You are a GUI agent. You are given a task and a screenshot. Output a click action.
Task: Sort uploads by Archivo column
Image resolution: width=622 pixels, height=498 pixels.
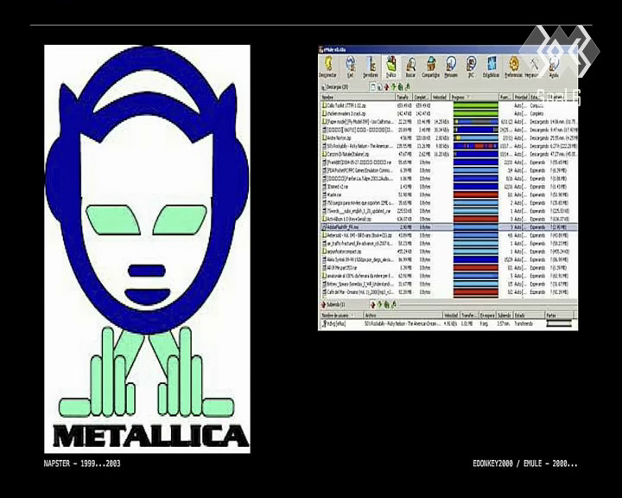(x=403, y=315)
